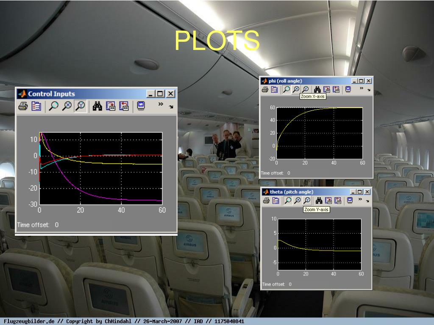Click Print icon in Control Inputs scope
Screen dimensions: 434x325
coord(23,106)
